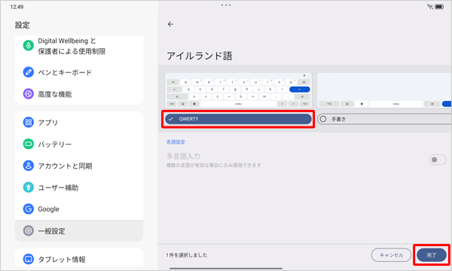The image size is (452, 271).
Task: Open Google settings entry
Action: click(x=79, y=209)
